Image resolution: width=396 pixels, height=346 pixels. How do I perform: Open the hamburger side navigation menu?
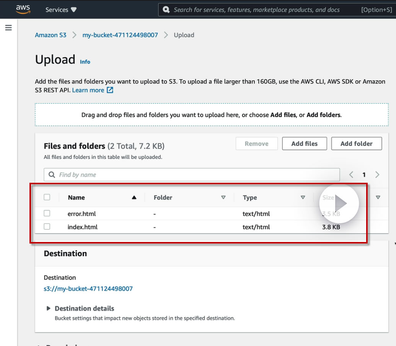(x=8, y=28)
